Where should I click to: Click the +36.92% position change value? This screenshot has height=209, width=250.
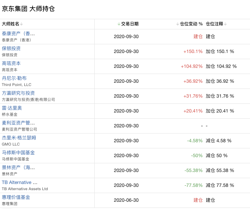click(x=193, y=81)
